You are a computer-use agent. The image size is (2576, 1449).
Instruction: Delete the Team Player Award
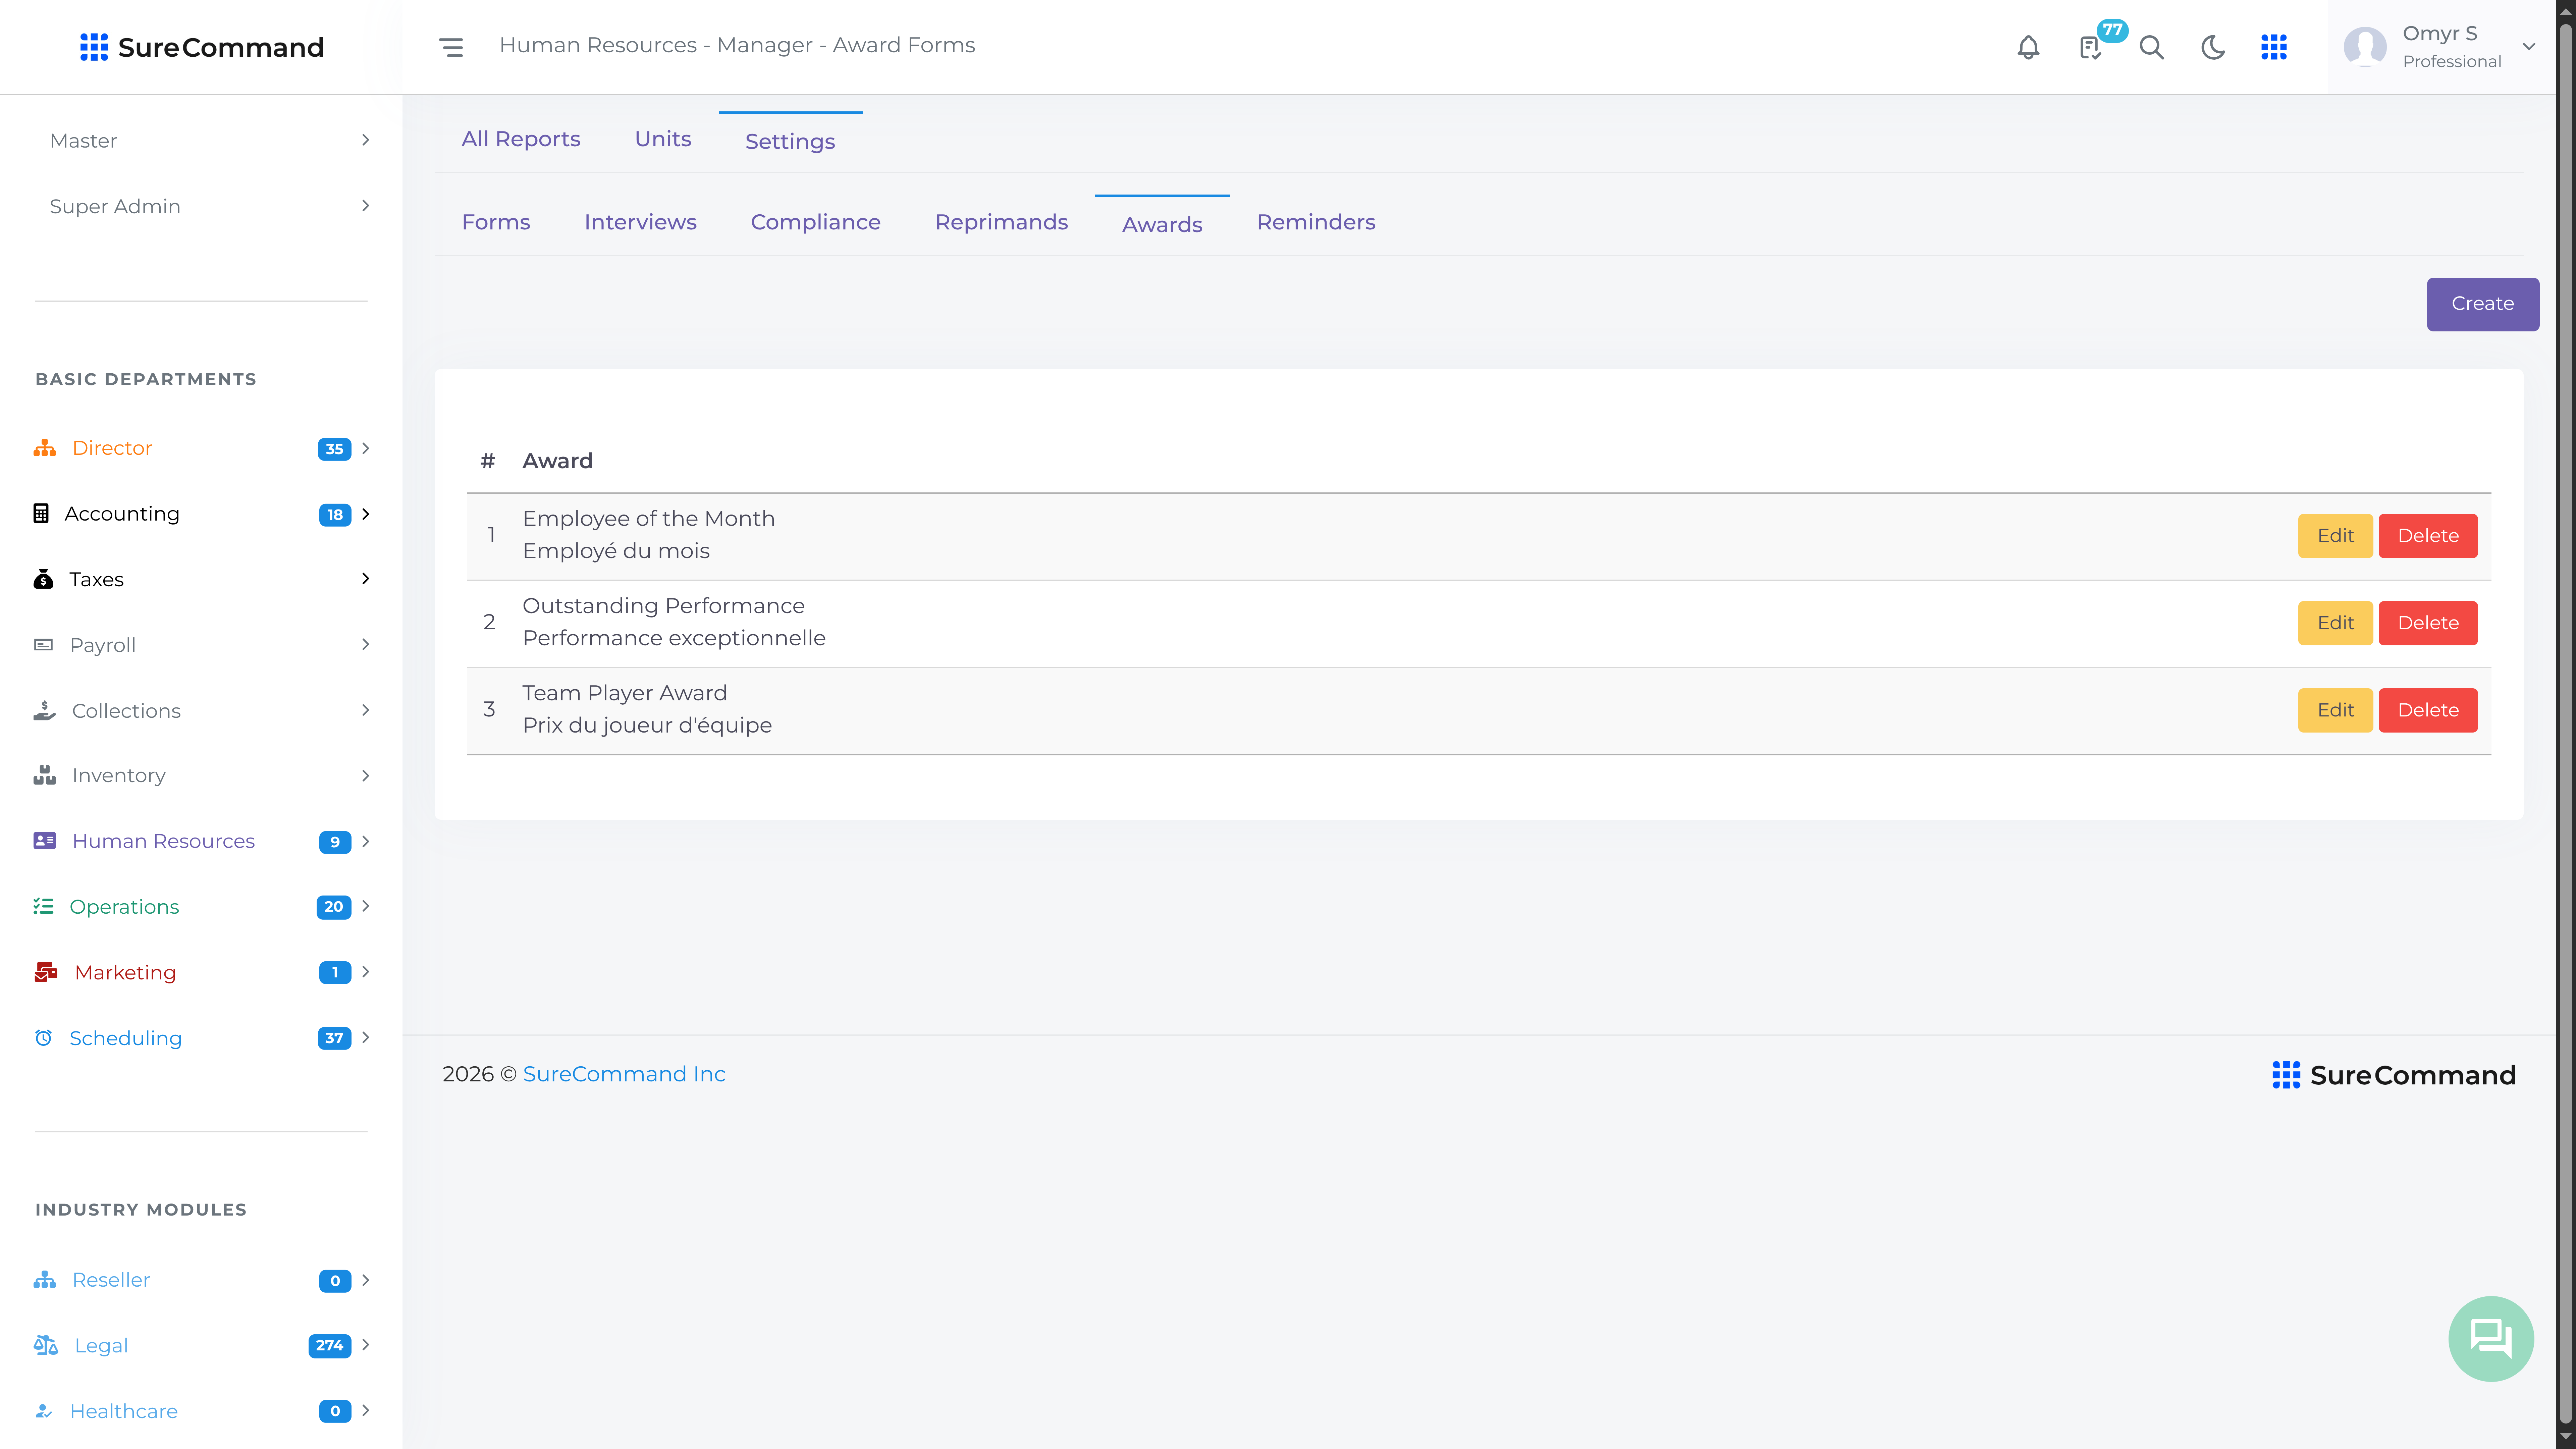tap(2428, 710)
